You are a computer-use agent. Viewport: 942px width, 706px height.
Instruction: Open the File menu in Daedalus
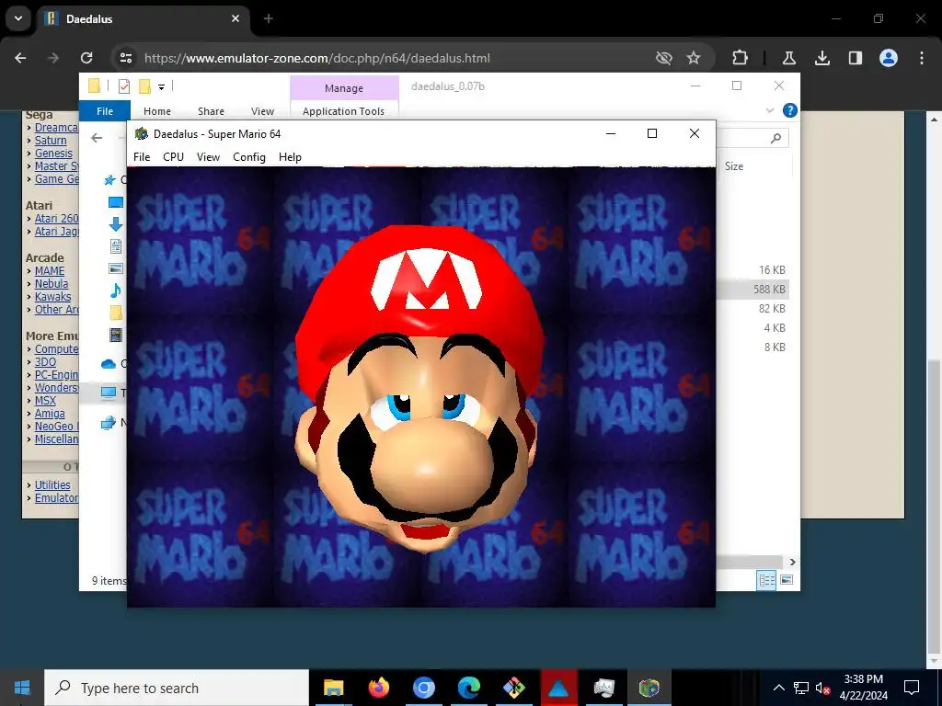pos(141,156)
